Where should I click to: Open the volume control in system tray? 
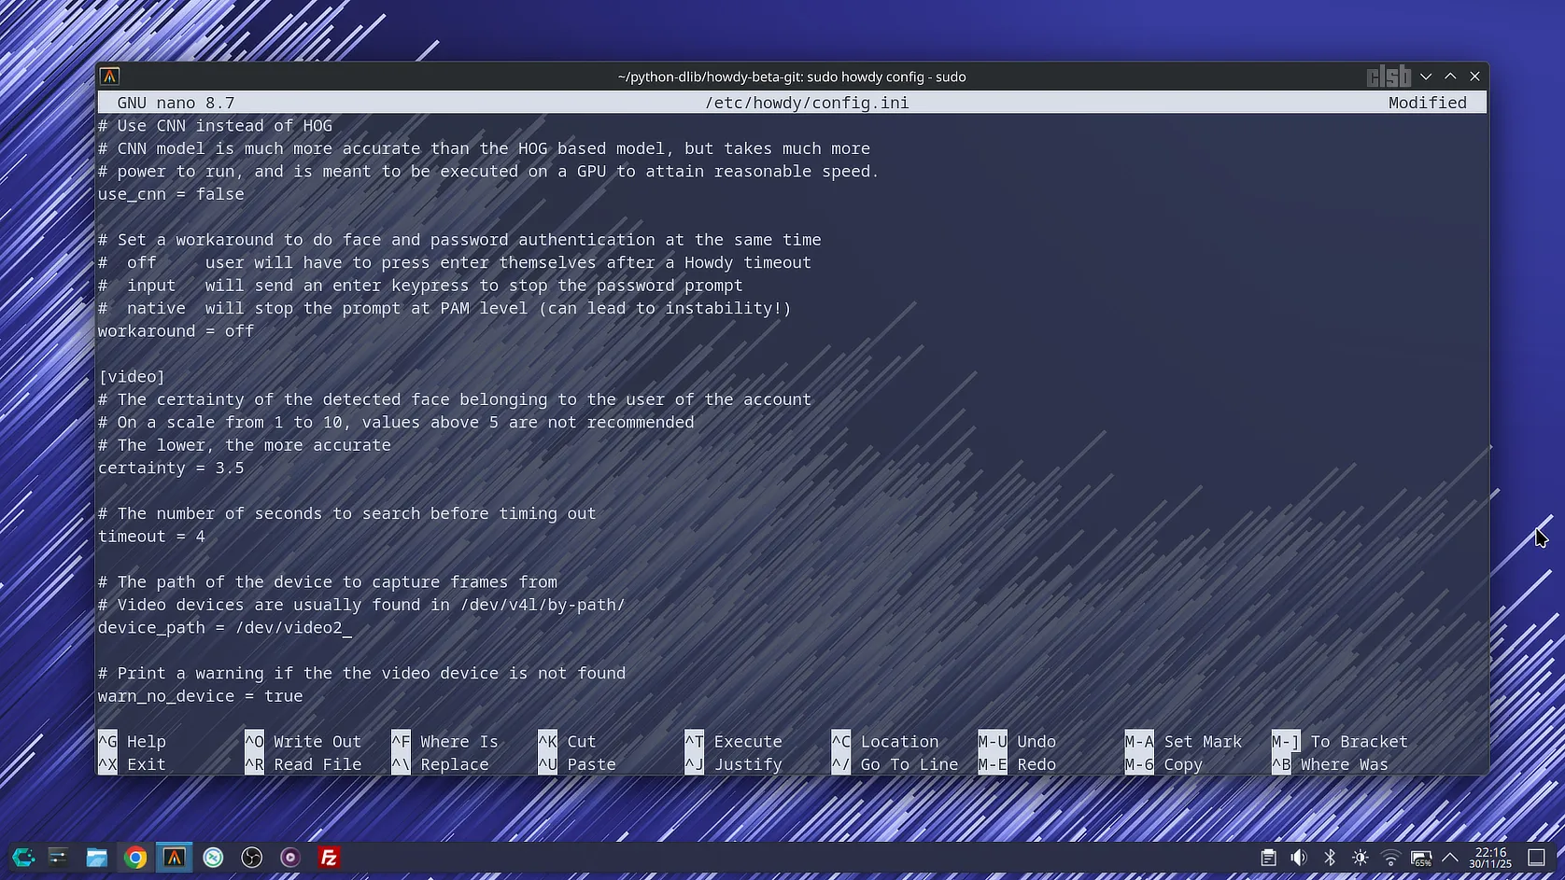[1299, 858]
